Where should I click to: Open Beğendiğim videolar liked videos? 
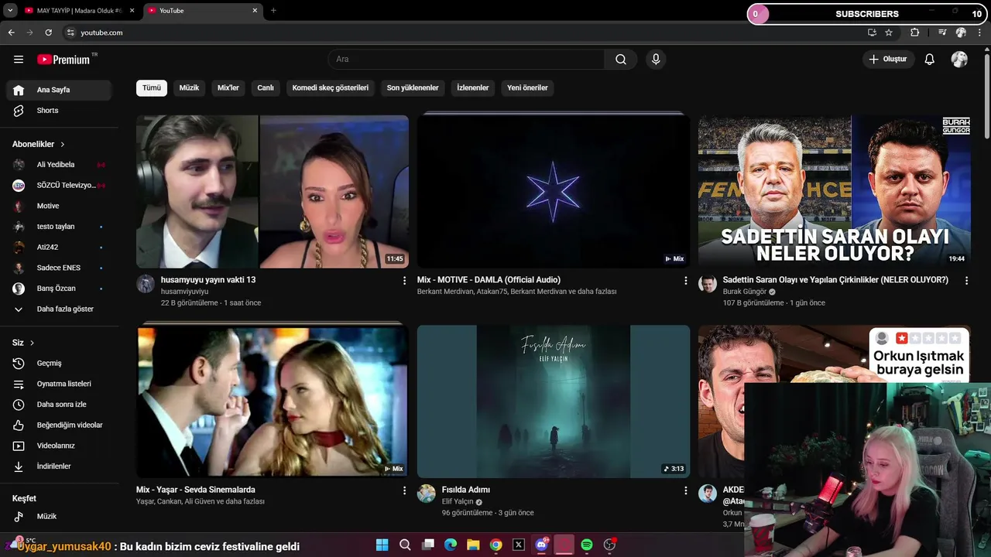click(x=59, y=425)
